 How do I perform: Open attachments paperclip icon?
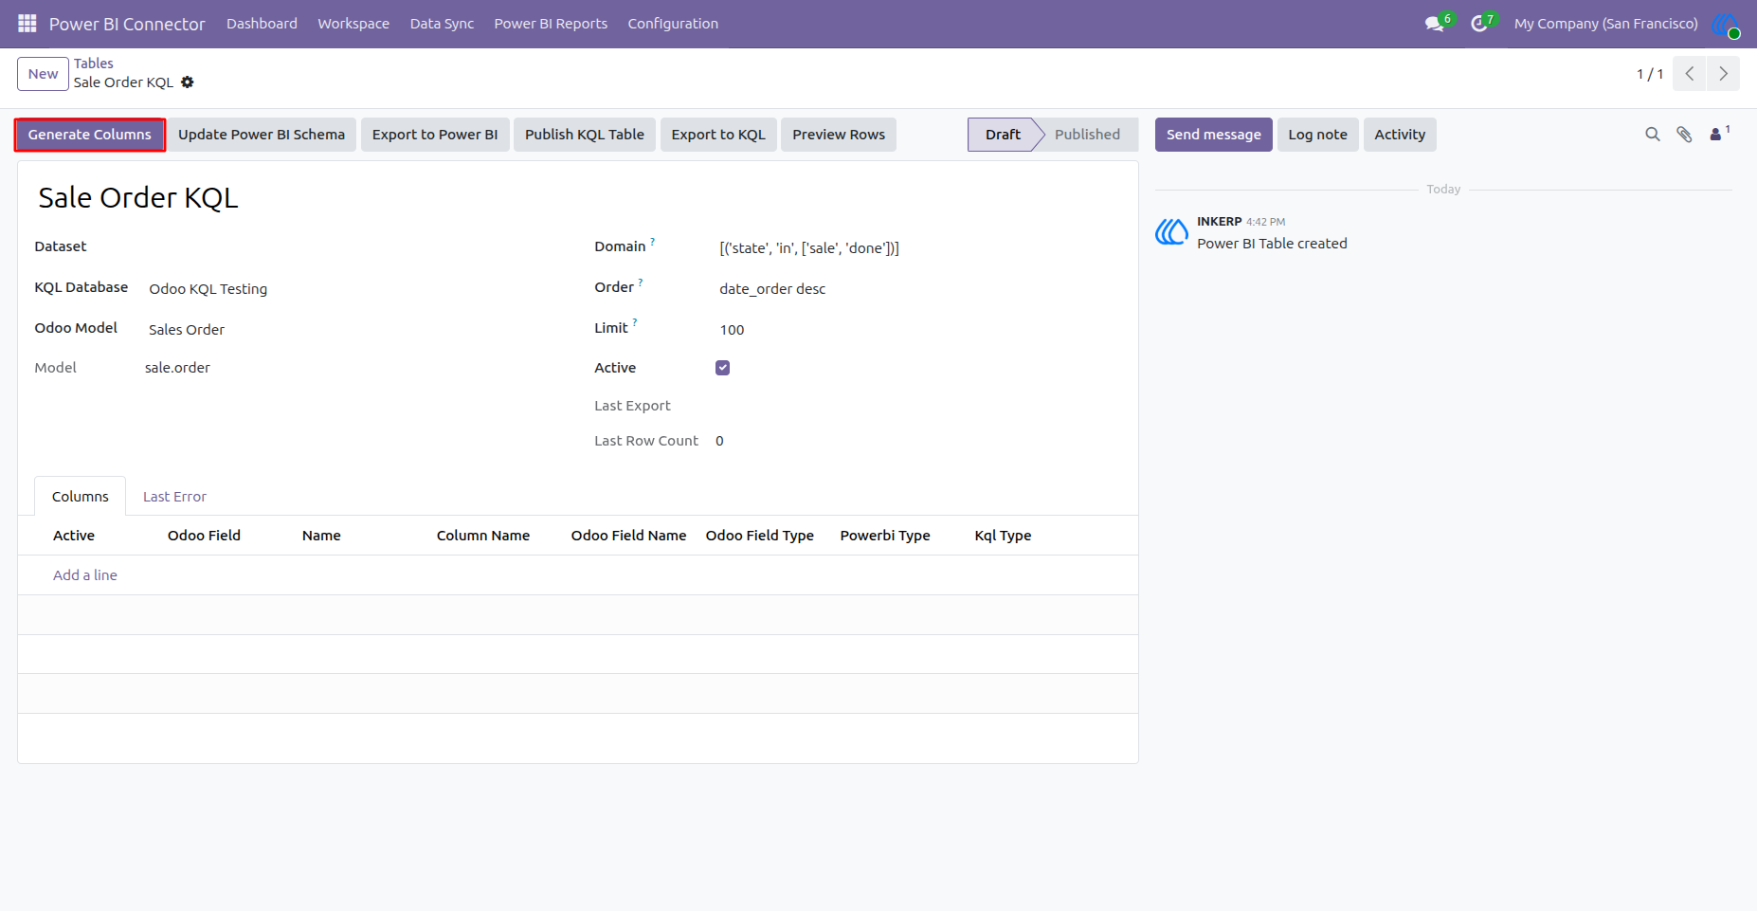tap(1684, 135)
